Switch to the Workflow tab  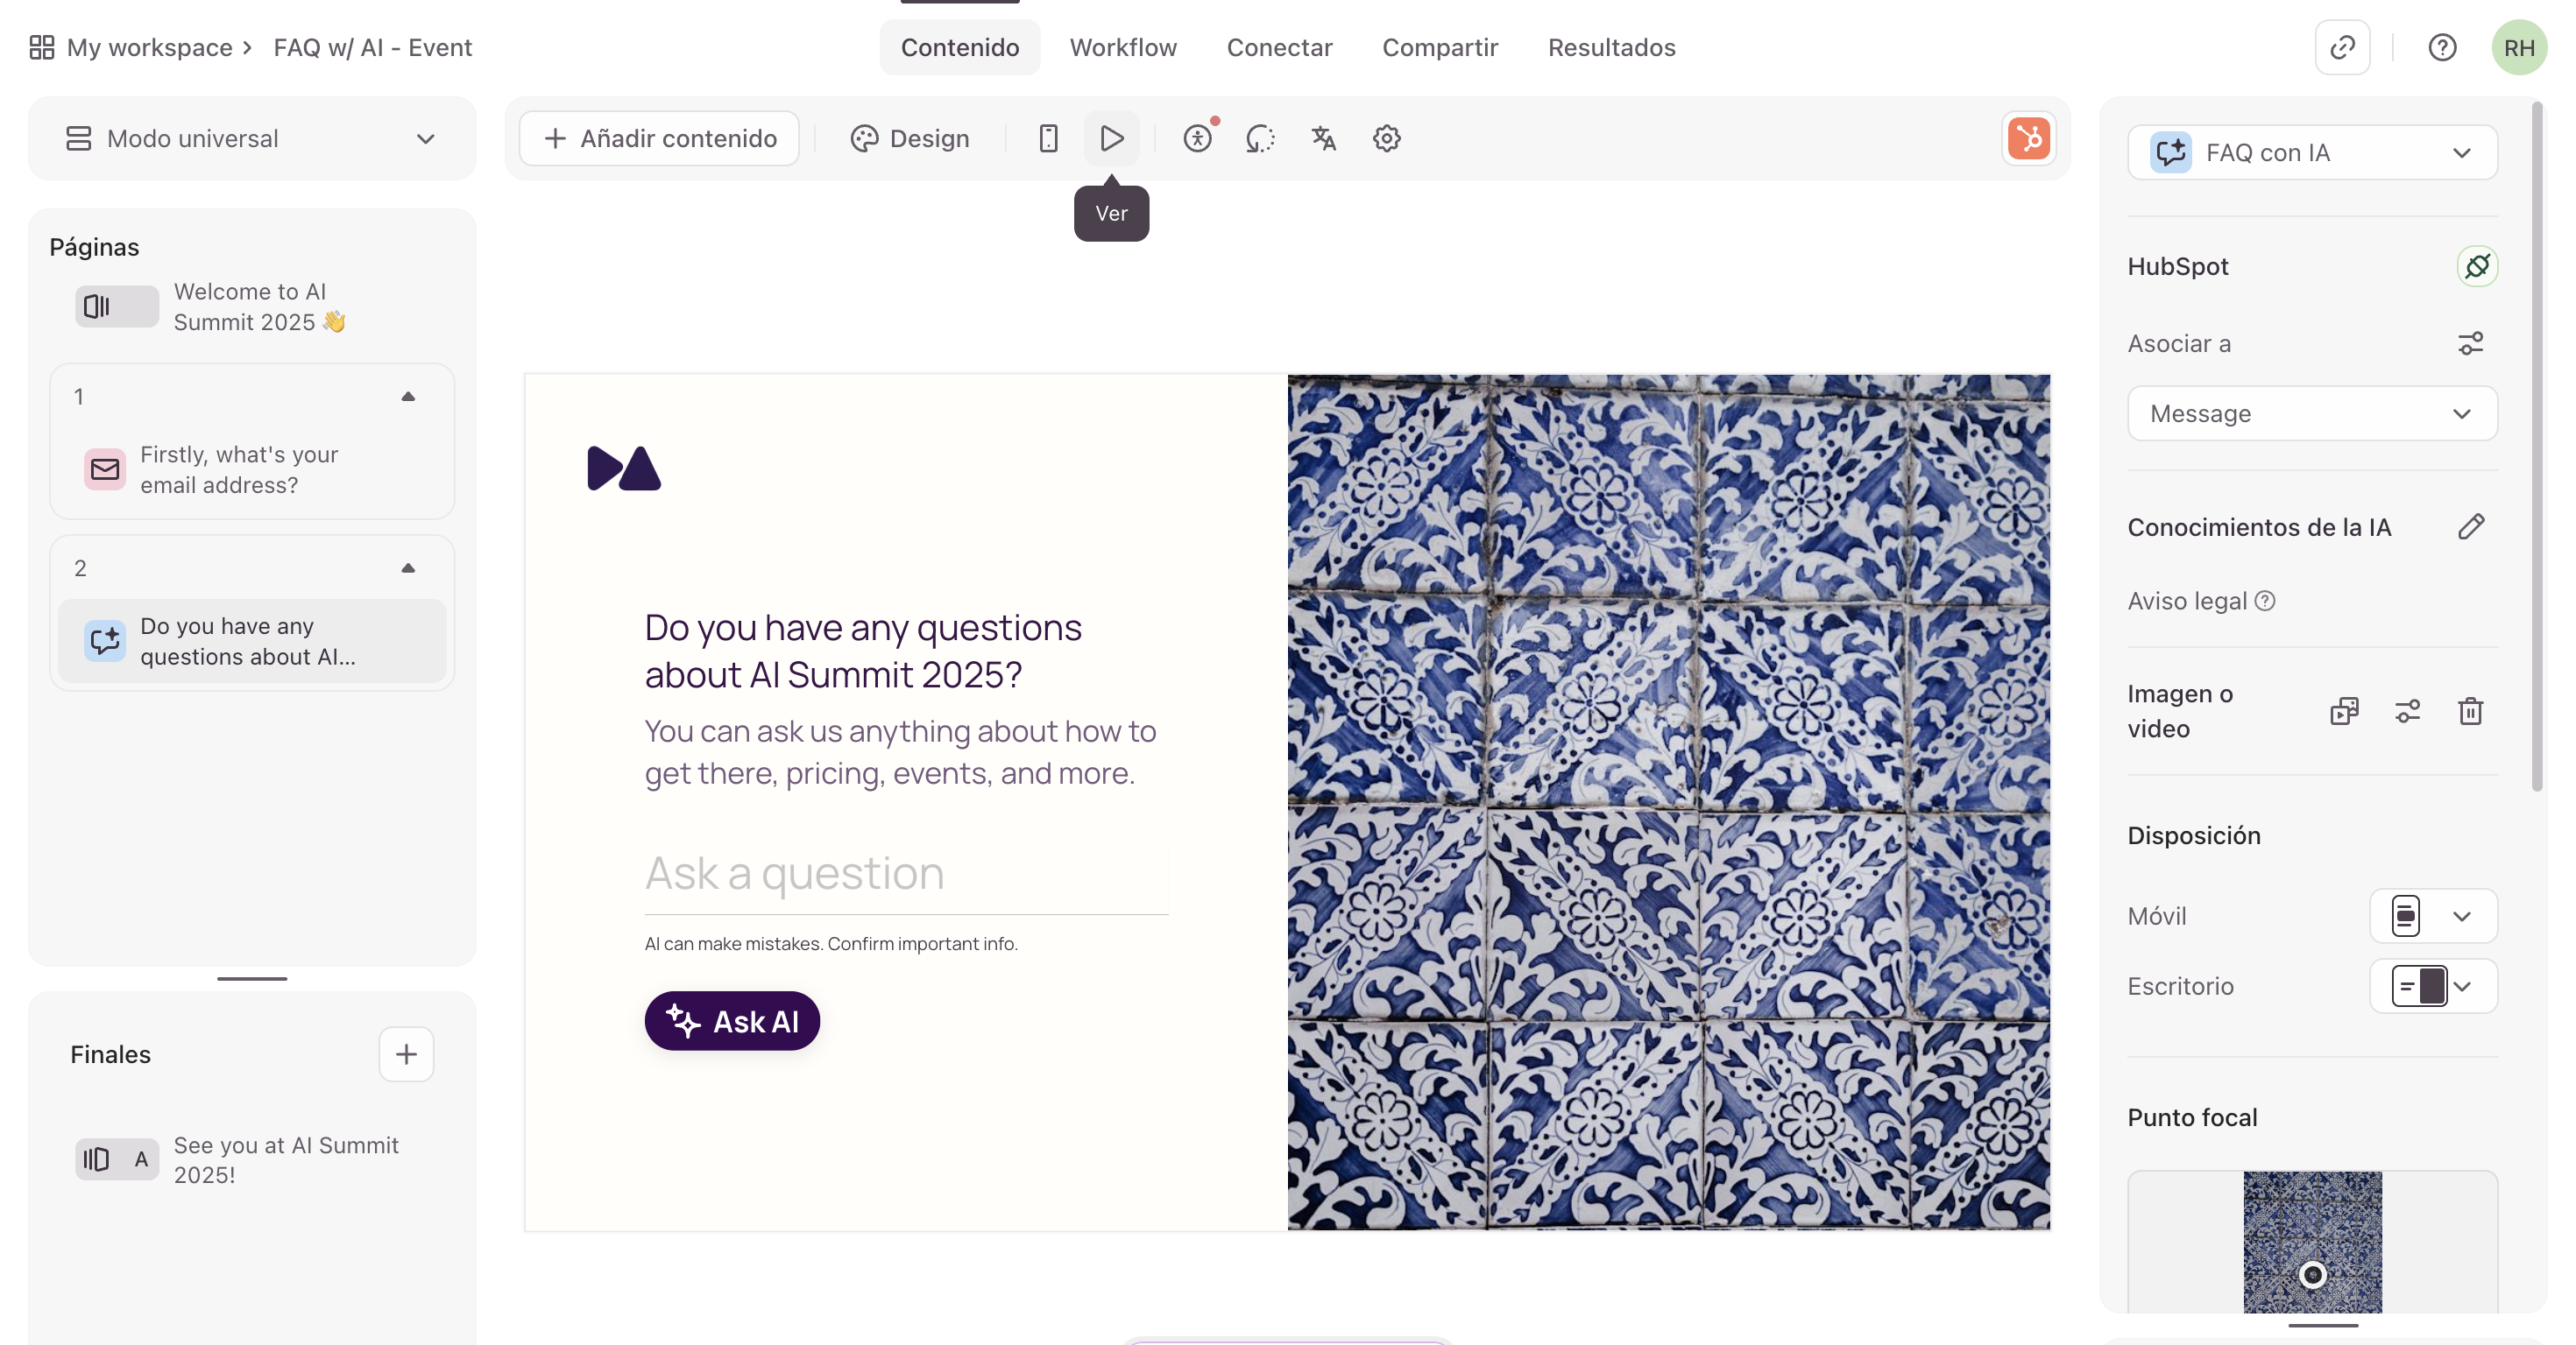pos(1122,47)
